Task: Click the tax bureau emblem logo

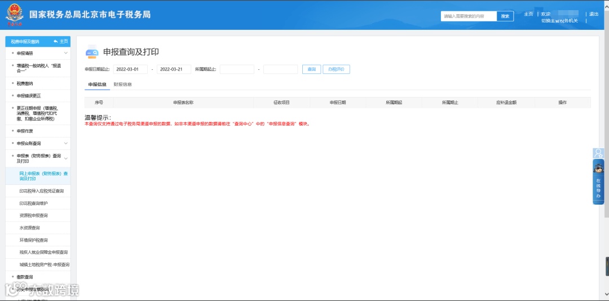Action: [14, 15]
